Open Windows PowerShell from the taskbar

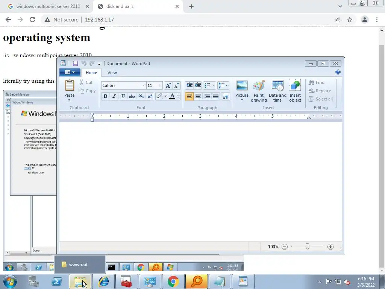click(x=57, y=281)
